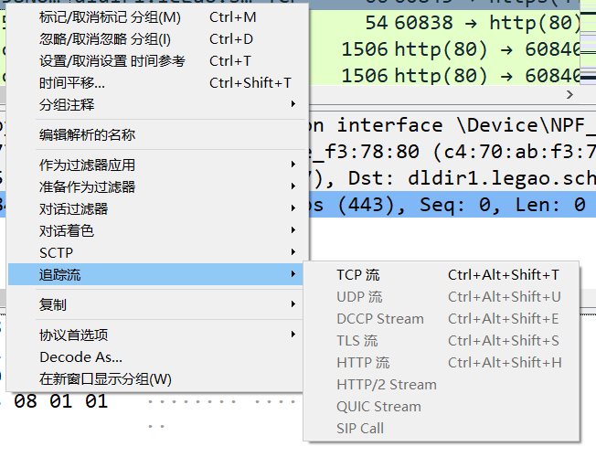
Task: Expand 准备作为过滤器 submenu
Action: pyautogui.click(x=87, y=187)
